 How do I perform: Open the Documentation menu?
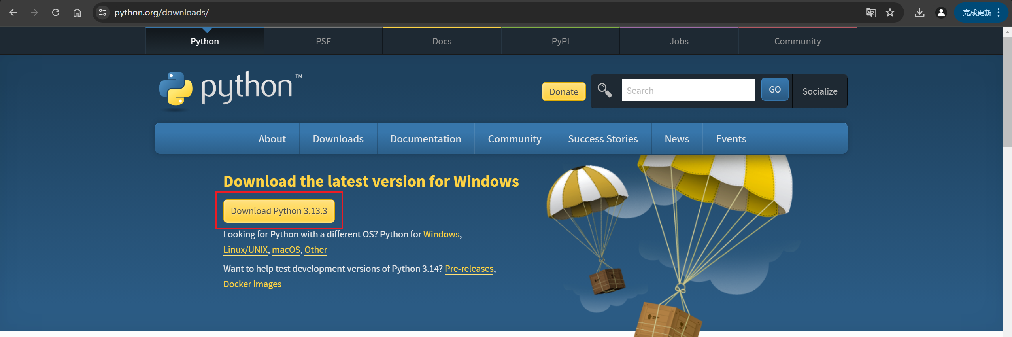(426, 139)
